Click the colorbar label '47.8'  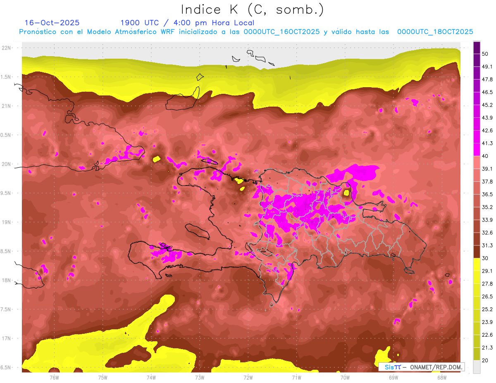487,79
